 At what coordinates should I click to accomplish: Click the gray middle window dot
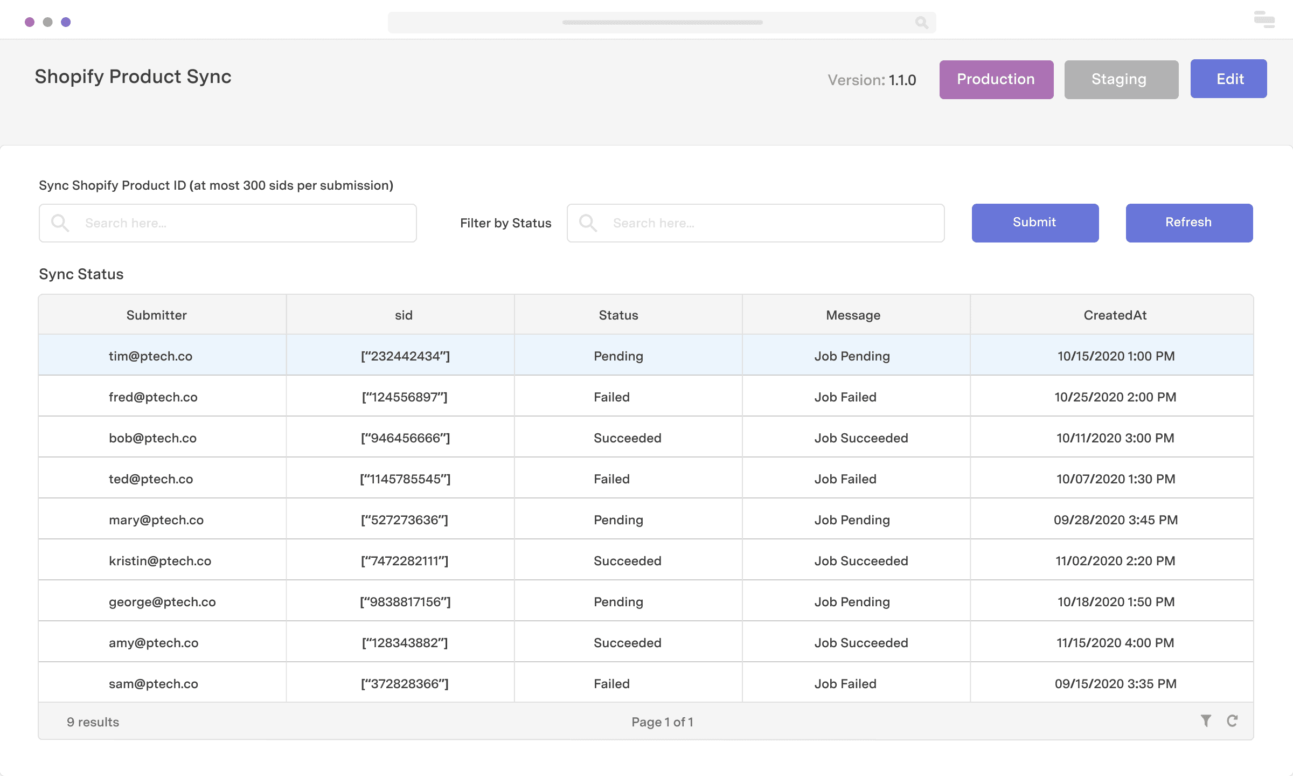tap(47, 22)
